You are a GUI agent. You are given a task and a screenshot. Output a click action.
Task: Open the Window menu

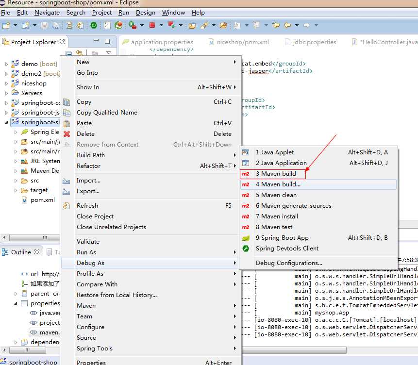(173, 13)
